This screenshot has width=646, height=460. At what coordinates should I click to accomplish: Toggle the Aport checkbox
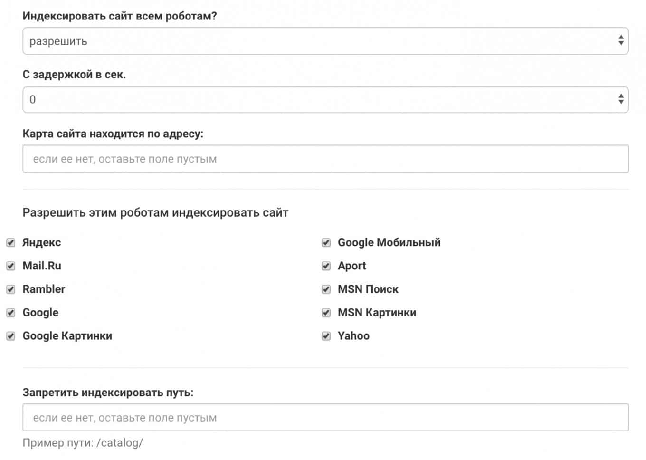(x=326, y=266)
